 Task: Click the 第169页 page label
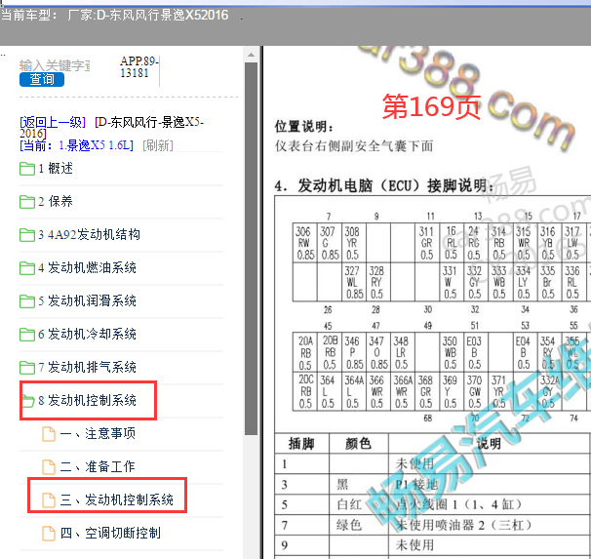pyautogui.click(x=432, y=107)
